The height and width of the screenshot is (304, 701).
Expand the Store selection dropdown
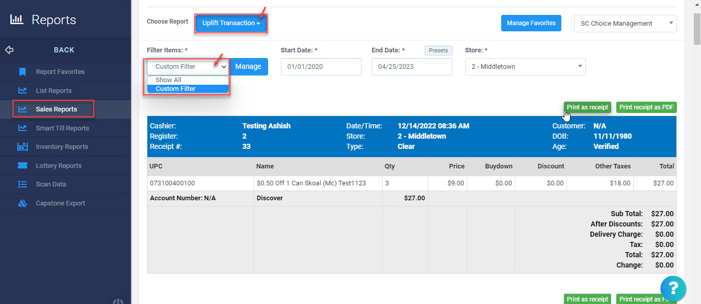[525, 67]
